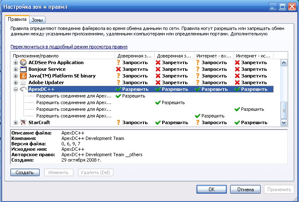Viewport: 299px width, 202px height.
Task: Click the scroll down arrow of rules list
Action: pos(284,122)
